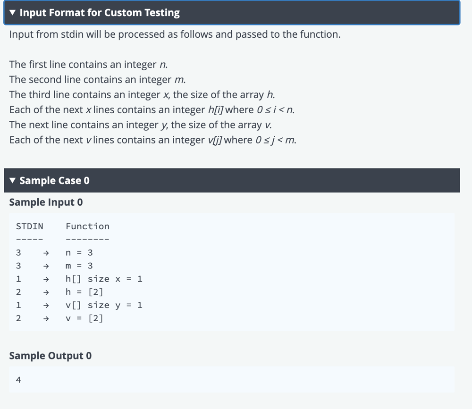Click the text 'h = [2]' in sample input

click(x=84, y=292)
